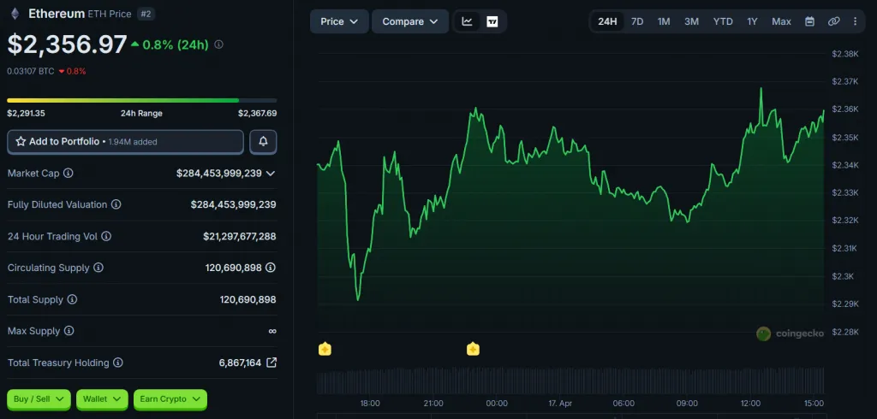Select the 3M time range tab
Image resolution: width=877 pixels, height=419 pixels.
click(691, 21)
